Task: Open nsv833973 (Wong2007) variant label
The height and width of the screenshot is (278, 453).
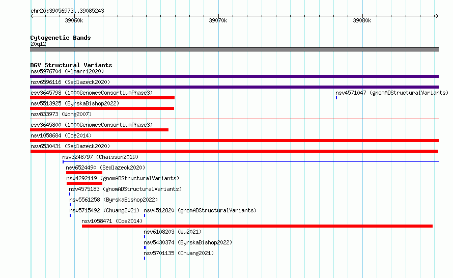Action: coord(61,114)
